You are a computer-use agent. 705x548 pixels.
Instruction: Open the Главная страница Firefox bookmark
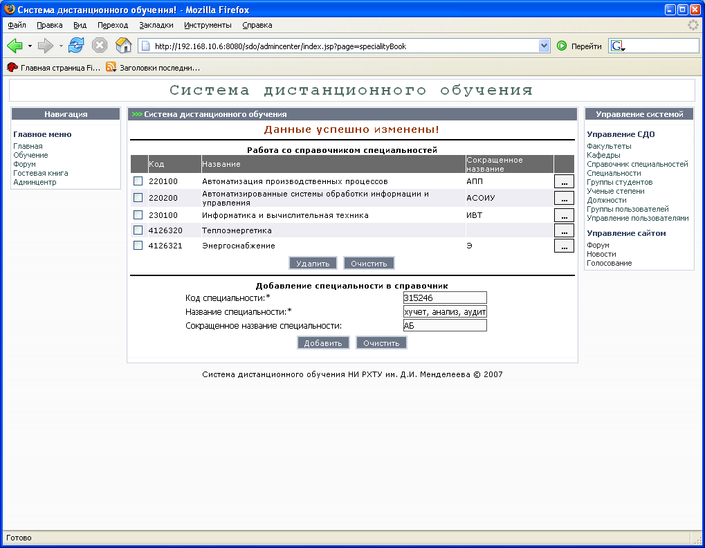pyautogui.click(x=53, y=68)
